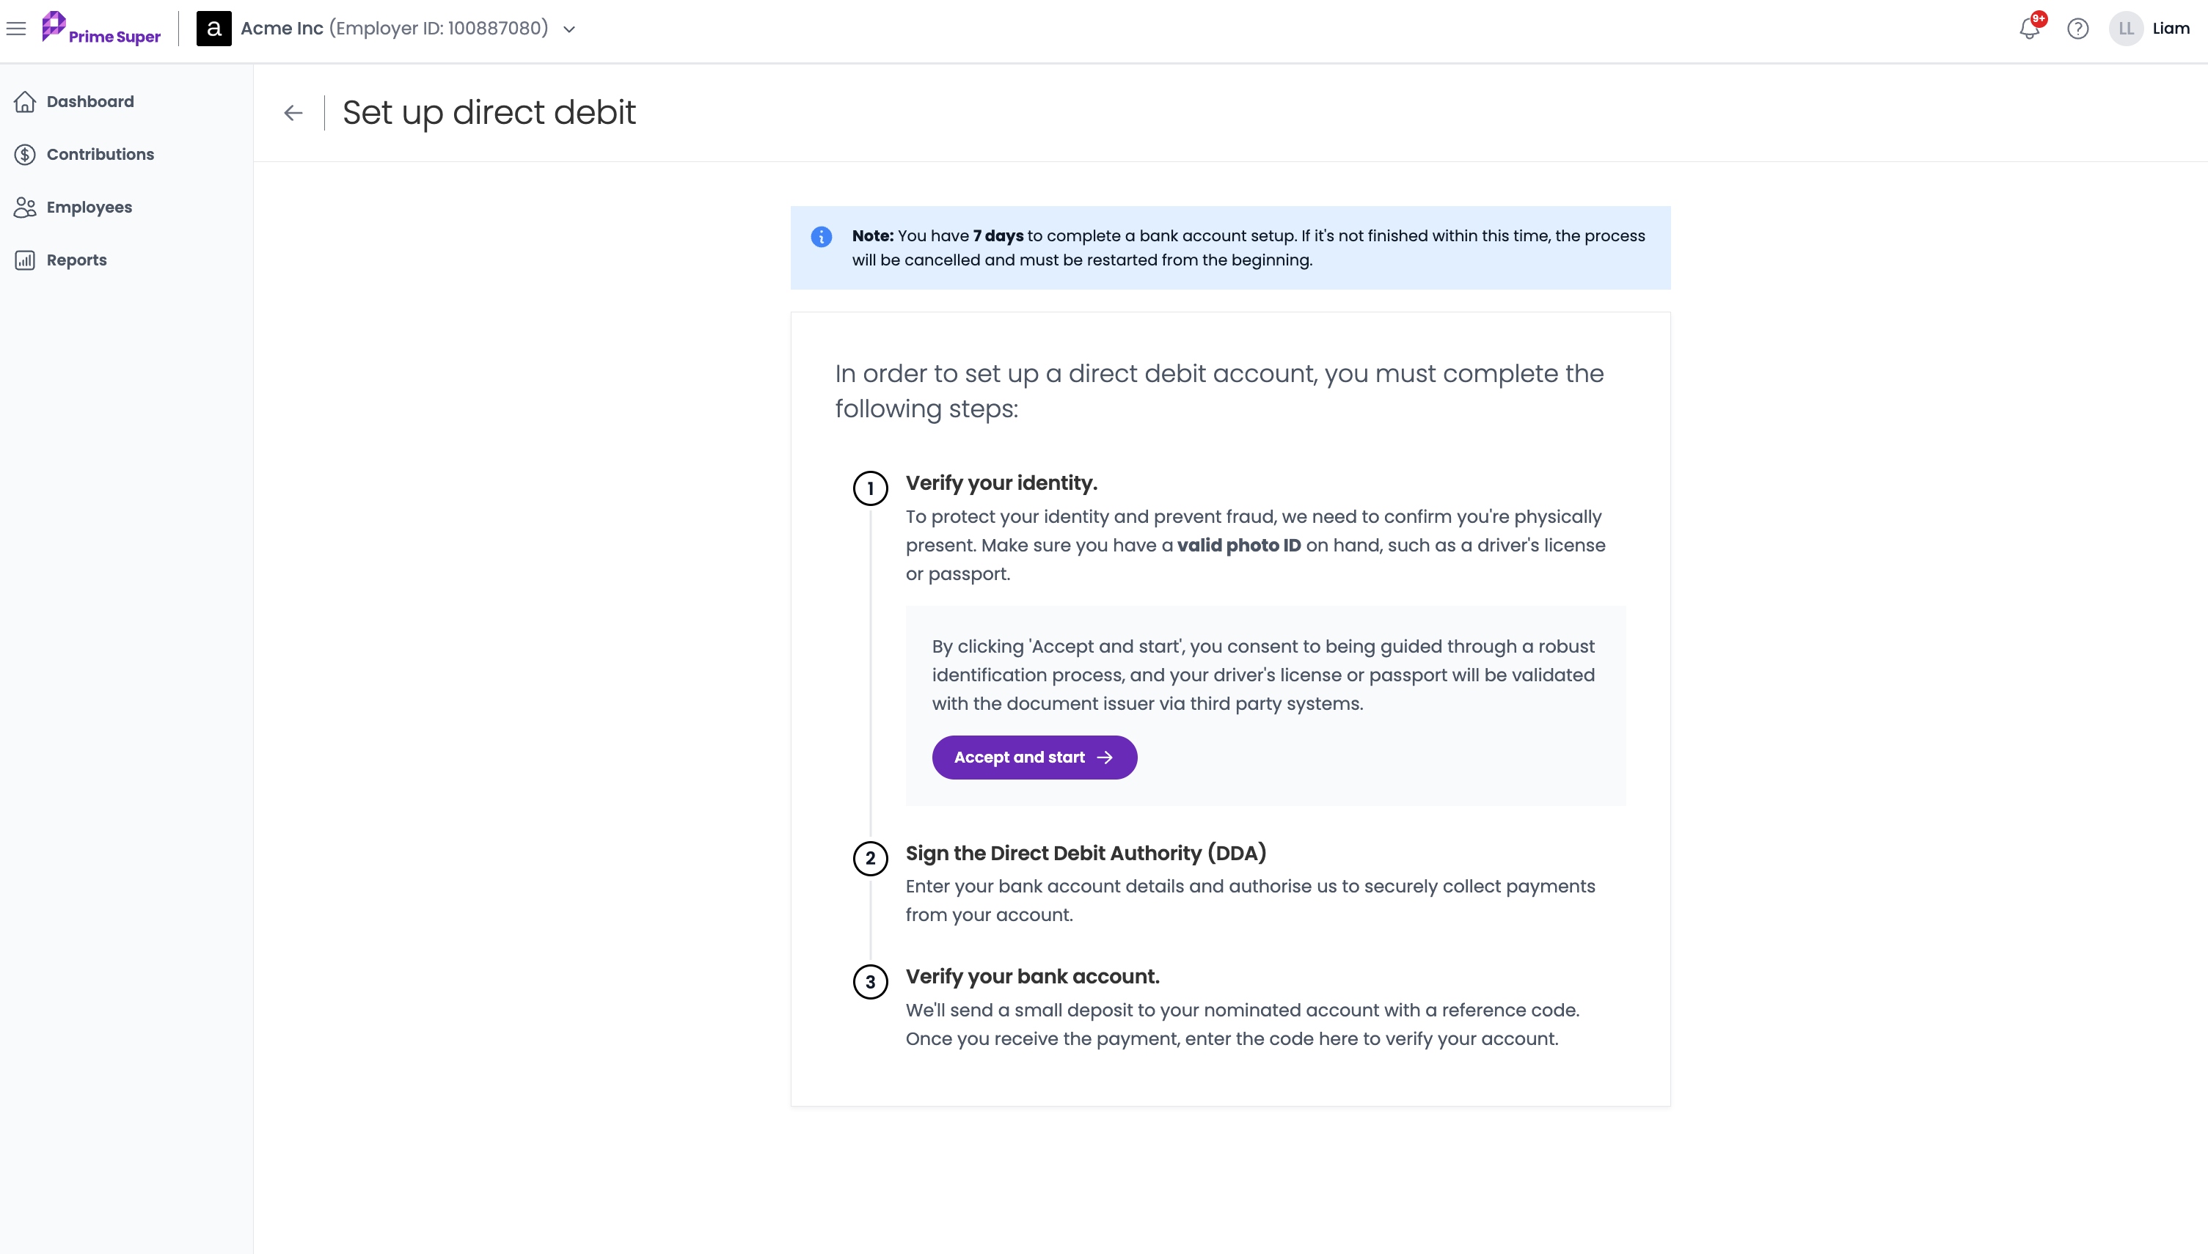The height and width of the screenshot is (1254, 2208).
Task: Open the Acme Inc employer selector
Action: click(387, 29)
